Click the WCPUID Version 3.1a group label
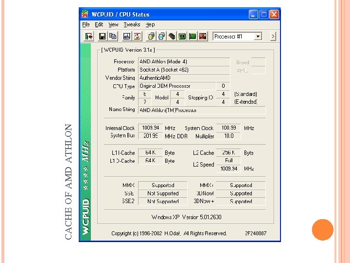Viewport: 350px width, 263px height. [x=128, y=50]
